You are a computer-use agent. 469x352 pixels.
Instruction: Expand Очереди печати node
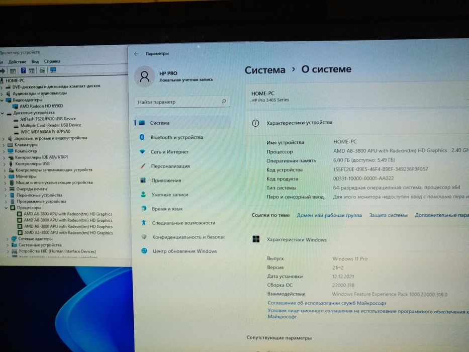pyautogui.click(x=5, y=189)
